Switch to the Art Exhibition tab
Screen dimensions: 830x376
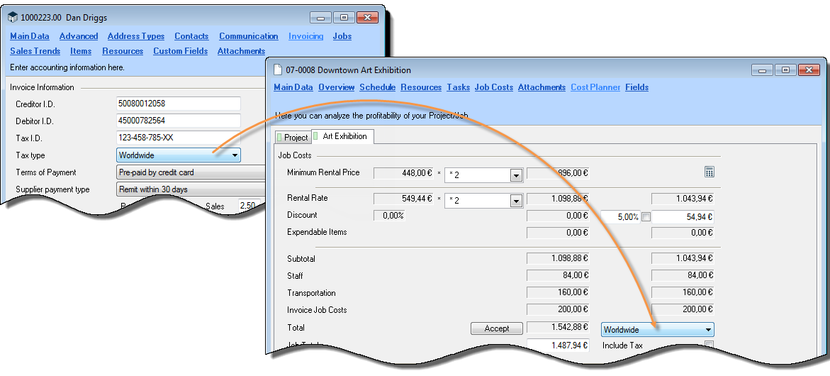[x=344, y=136]
